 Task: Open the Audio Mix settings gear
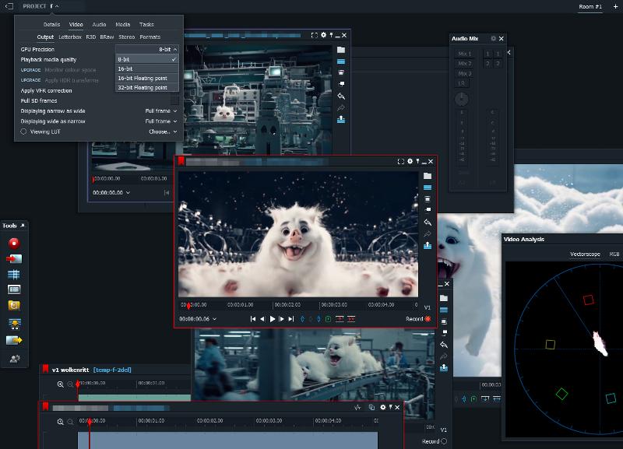pyautogui.click(x=493, y=38)
